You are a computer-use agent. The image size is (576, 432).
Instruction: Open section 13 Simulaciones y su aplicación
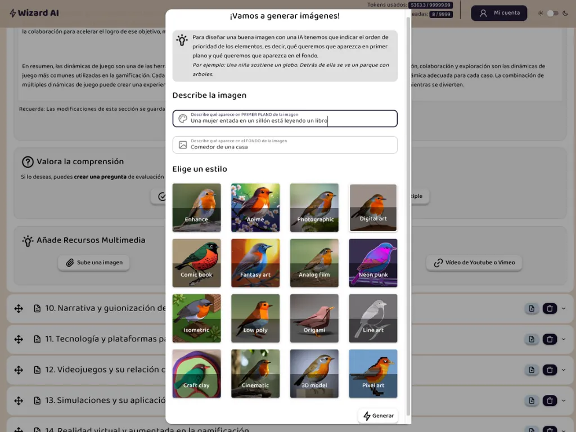coord(105,400)
